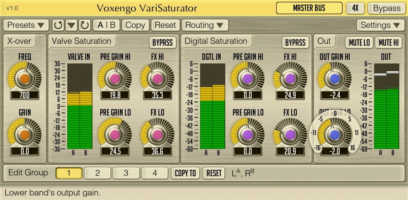Click the channel routing label L A, R B
The image size is (408, 200).
coord(243,173)
